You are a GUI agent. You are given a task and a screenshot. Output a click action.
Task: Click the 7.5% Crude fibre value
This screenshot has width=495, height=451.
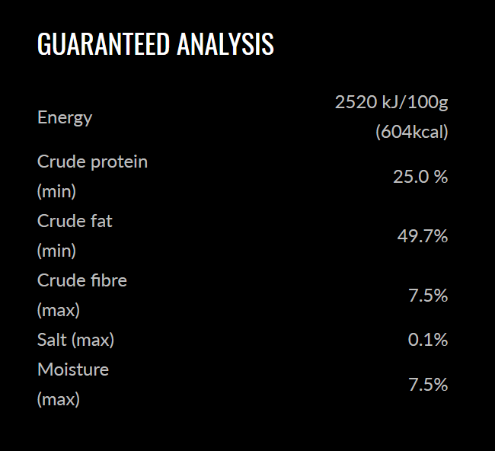[428, 296]
